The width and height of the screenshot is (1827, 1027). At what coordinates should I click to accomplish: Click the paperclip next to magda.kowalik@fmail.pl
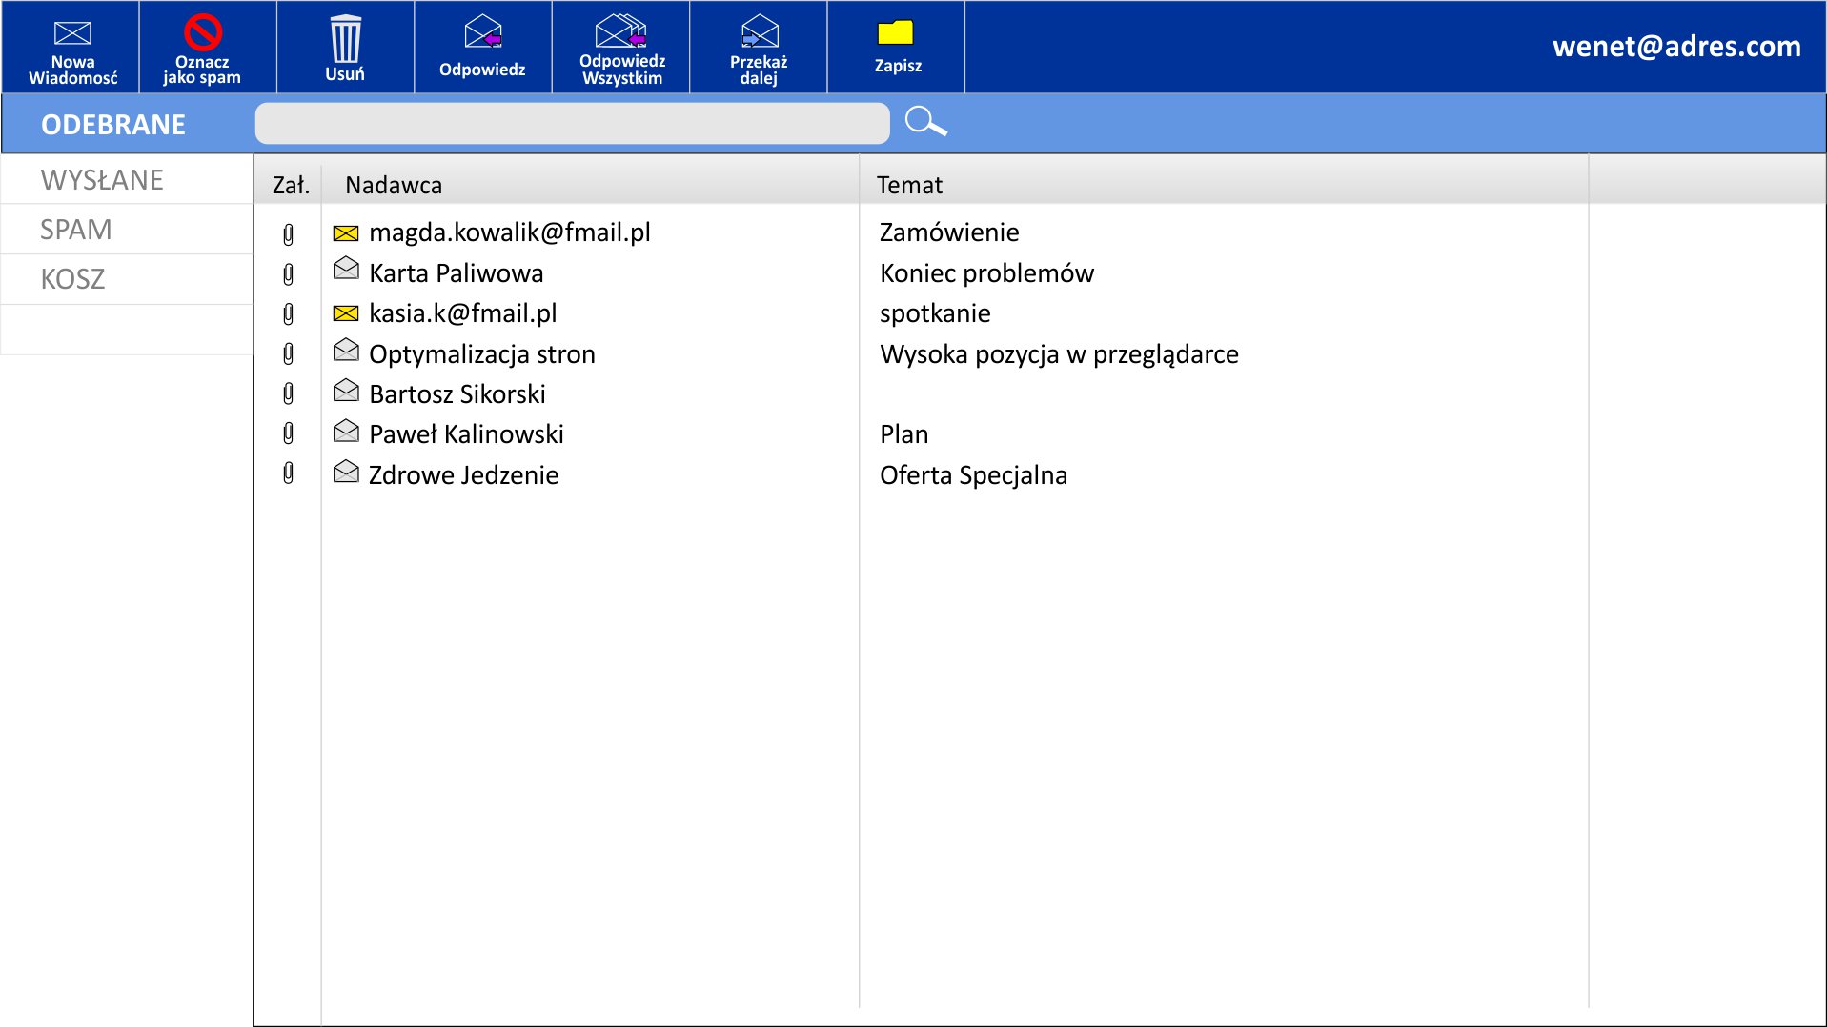289,233
